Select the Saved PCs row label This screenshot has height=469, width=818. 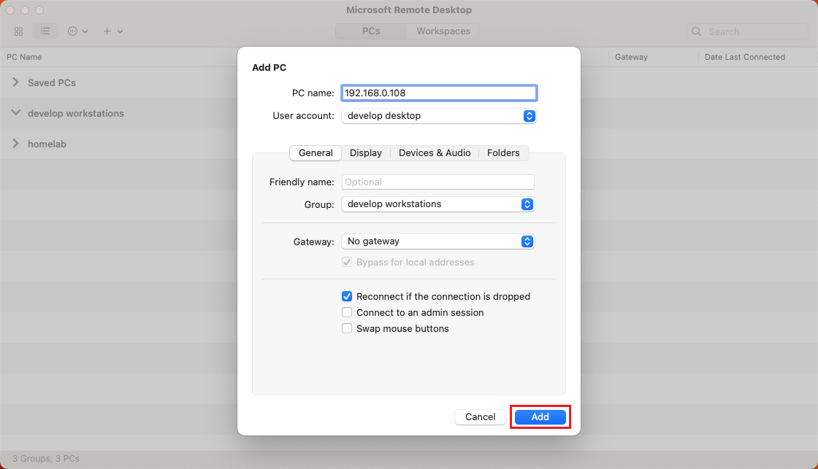52,83
